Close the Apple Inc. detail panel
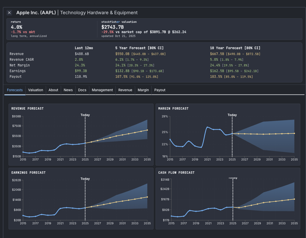The width and height of the screenshot is (306, 238). click(x=9, y=13)
